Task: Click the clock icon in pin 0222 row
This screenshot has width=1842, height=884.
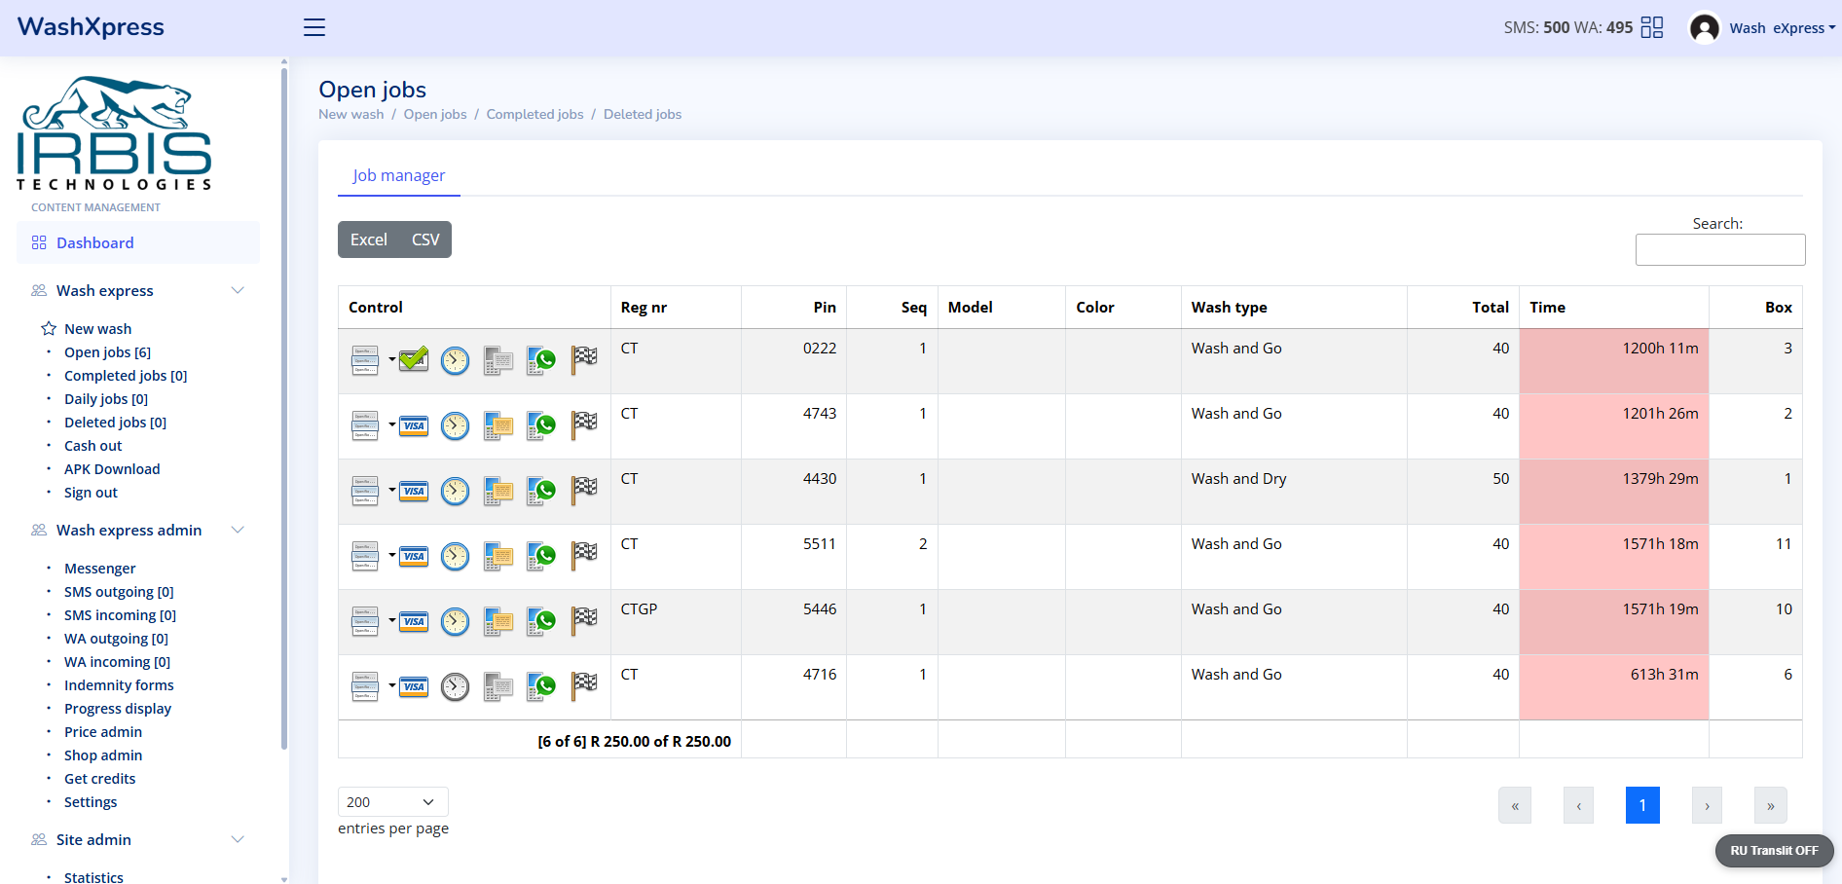Action: (455, 360)
